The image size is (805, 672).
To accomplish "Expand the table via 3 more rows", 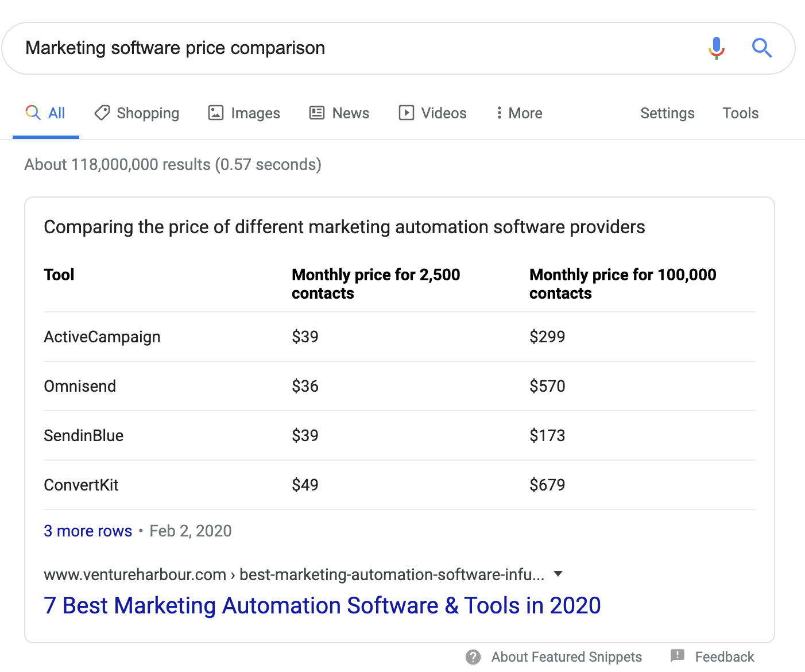I will 88,531.
